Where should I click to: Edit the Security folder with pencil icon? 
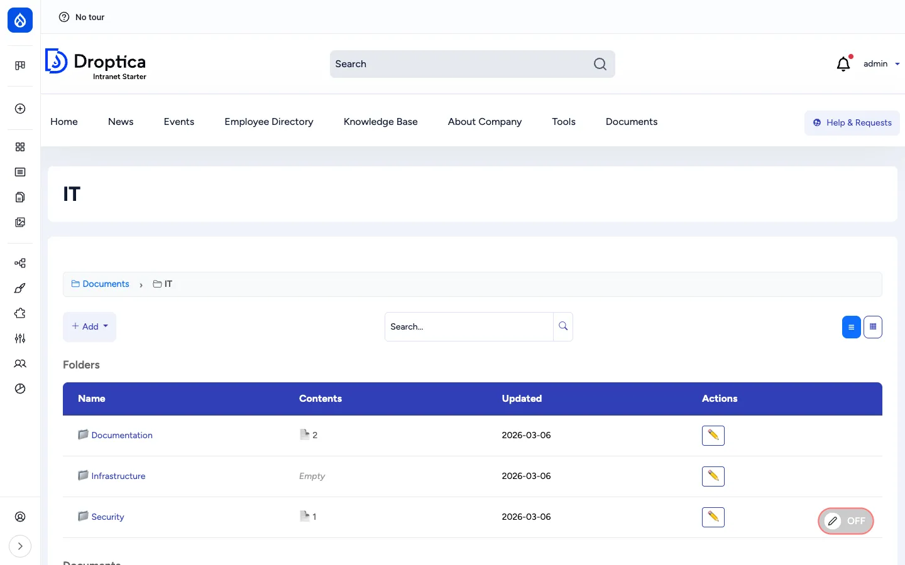[x=713, y=517]
